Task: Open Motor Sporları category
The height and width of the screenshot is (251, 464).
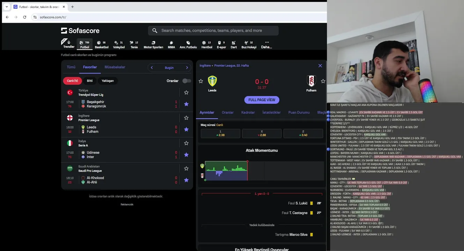Action: click(x=153, y=44)
